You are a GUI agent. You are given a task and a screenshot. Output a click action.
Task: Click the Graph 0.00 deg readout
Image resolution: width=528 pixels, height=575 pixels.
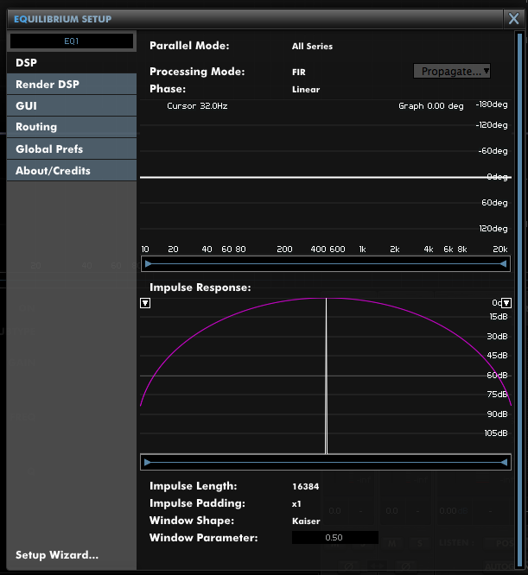[431, 106]
